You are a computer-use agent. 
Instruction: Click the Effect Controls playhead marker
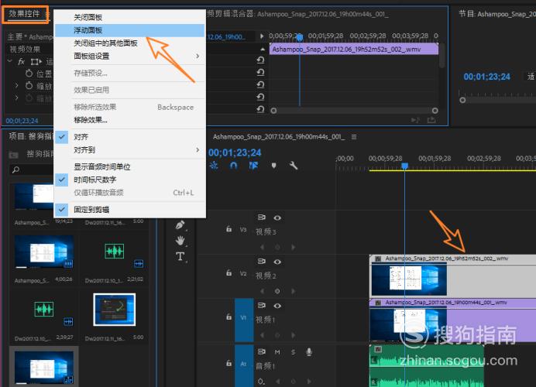(x=300, y=37)
